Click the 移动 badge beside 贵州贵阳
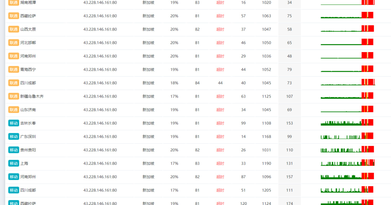 click(14, 150)
